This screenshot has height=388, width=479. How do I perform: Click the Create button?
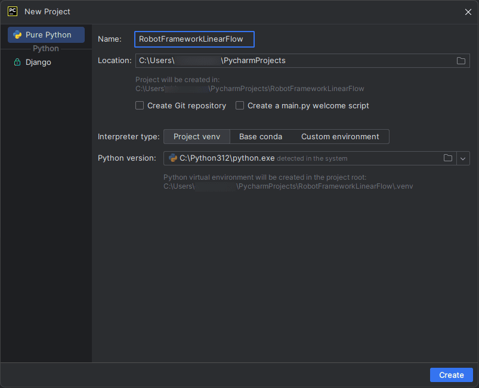pos(451,375)
